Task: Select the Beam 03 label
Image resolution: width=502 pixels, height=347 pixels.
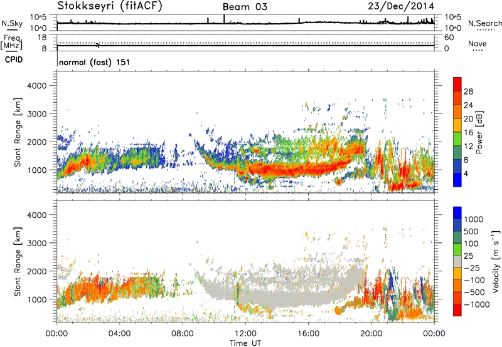Action: click(x=245, y=7)
